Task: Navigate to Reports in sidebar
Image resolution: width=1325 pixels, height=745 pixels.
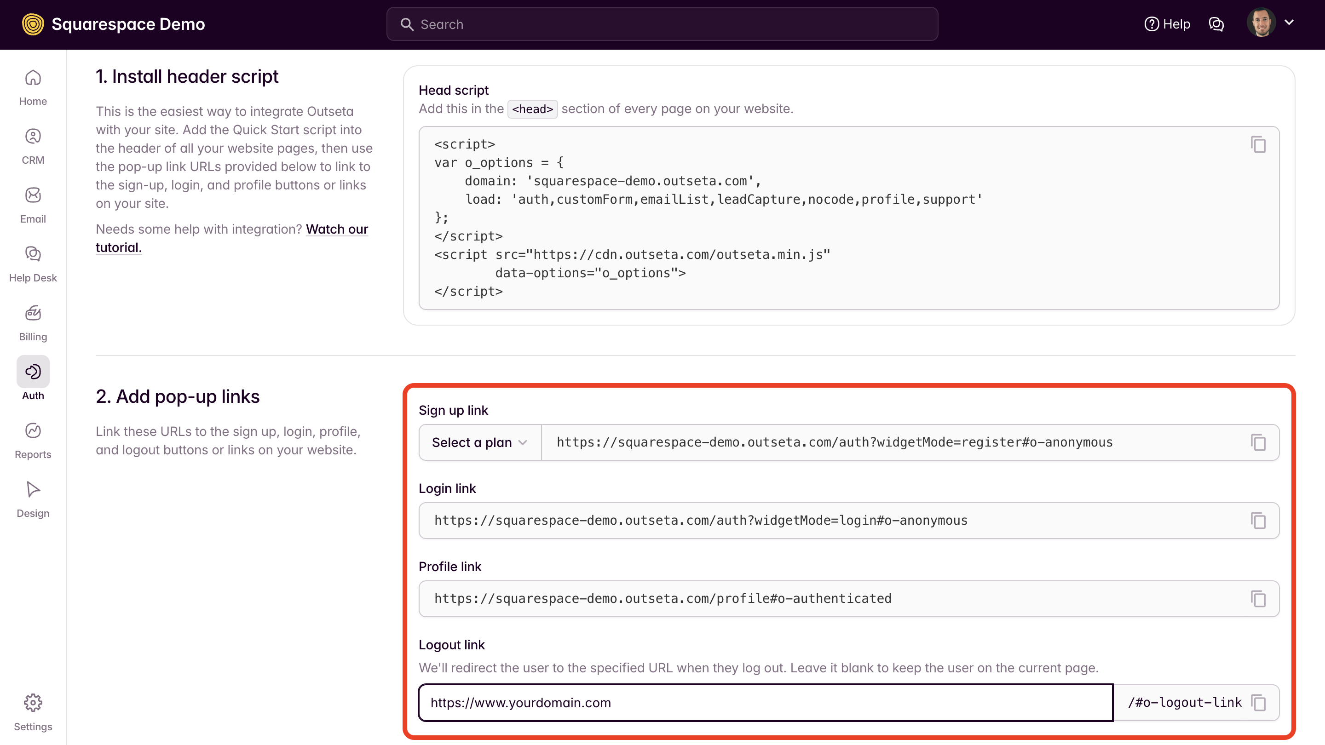Action: click(x=33, y=441)
